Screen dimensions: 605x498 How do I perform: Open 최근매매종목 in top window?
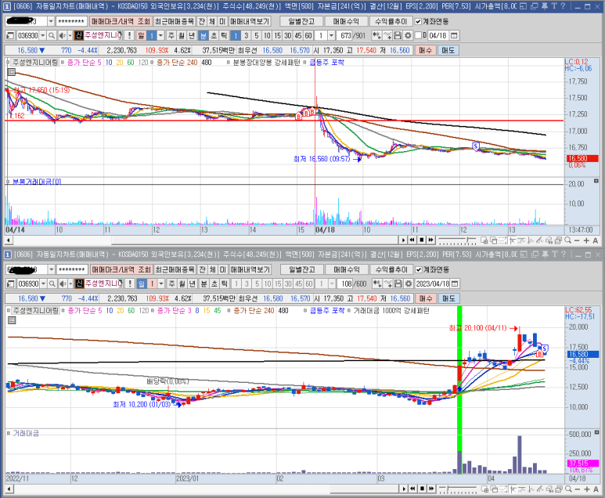pos(174,22)
